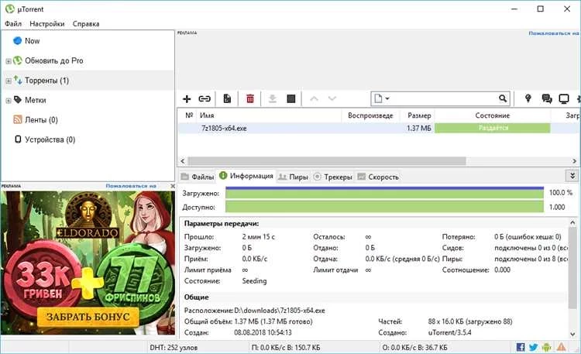Switch to the Скорость tab
Viewport: 581px width, 354px height.
pyautogui.click(x=378, y=177)
